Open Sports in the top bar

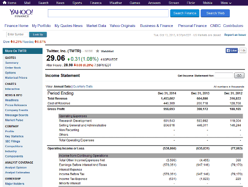pos(77,3)
